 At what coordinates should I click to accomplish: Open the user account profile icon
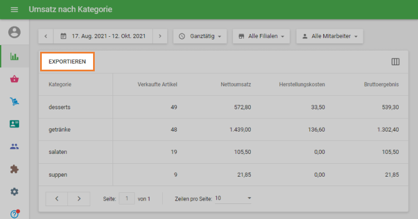[x=14, y=32]
